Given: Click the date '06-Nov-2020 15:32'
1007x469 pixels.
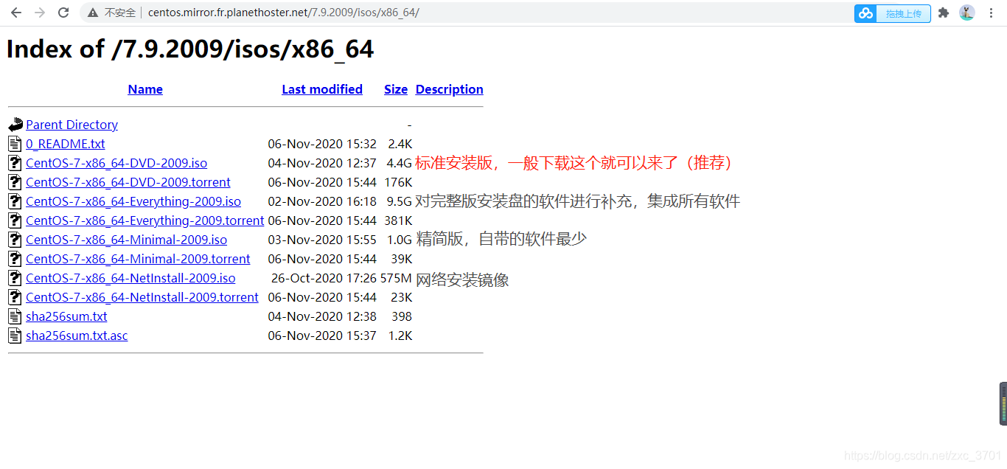Looking at the screenshot, I should coord(322,144).
